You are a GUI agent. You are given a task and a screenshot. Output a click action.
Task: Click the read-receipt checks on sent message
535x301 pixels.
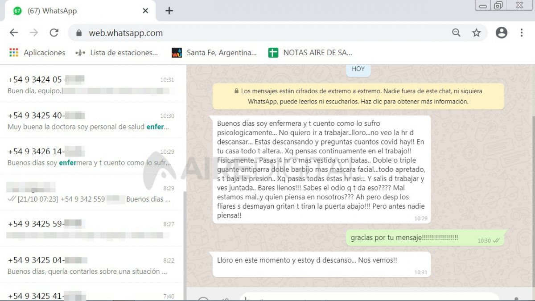pyautogui.click(x=496, y=240)
